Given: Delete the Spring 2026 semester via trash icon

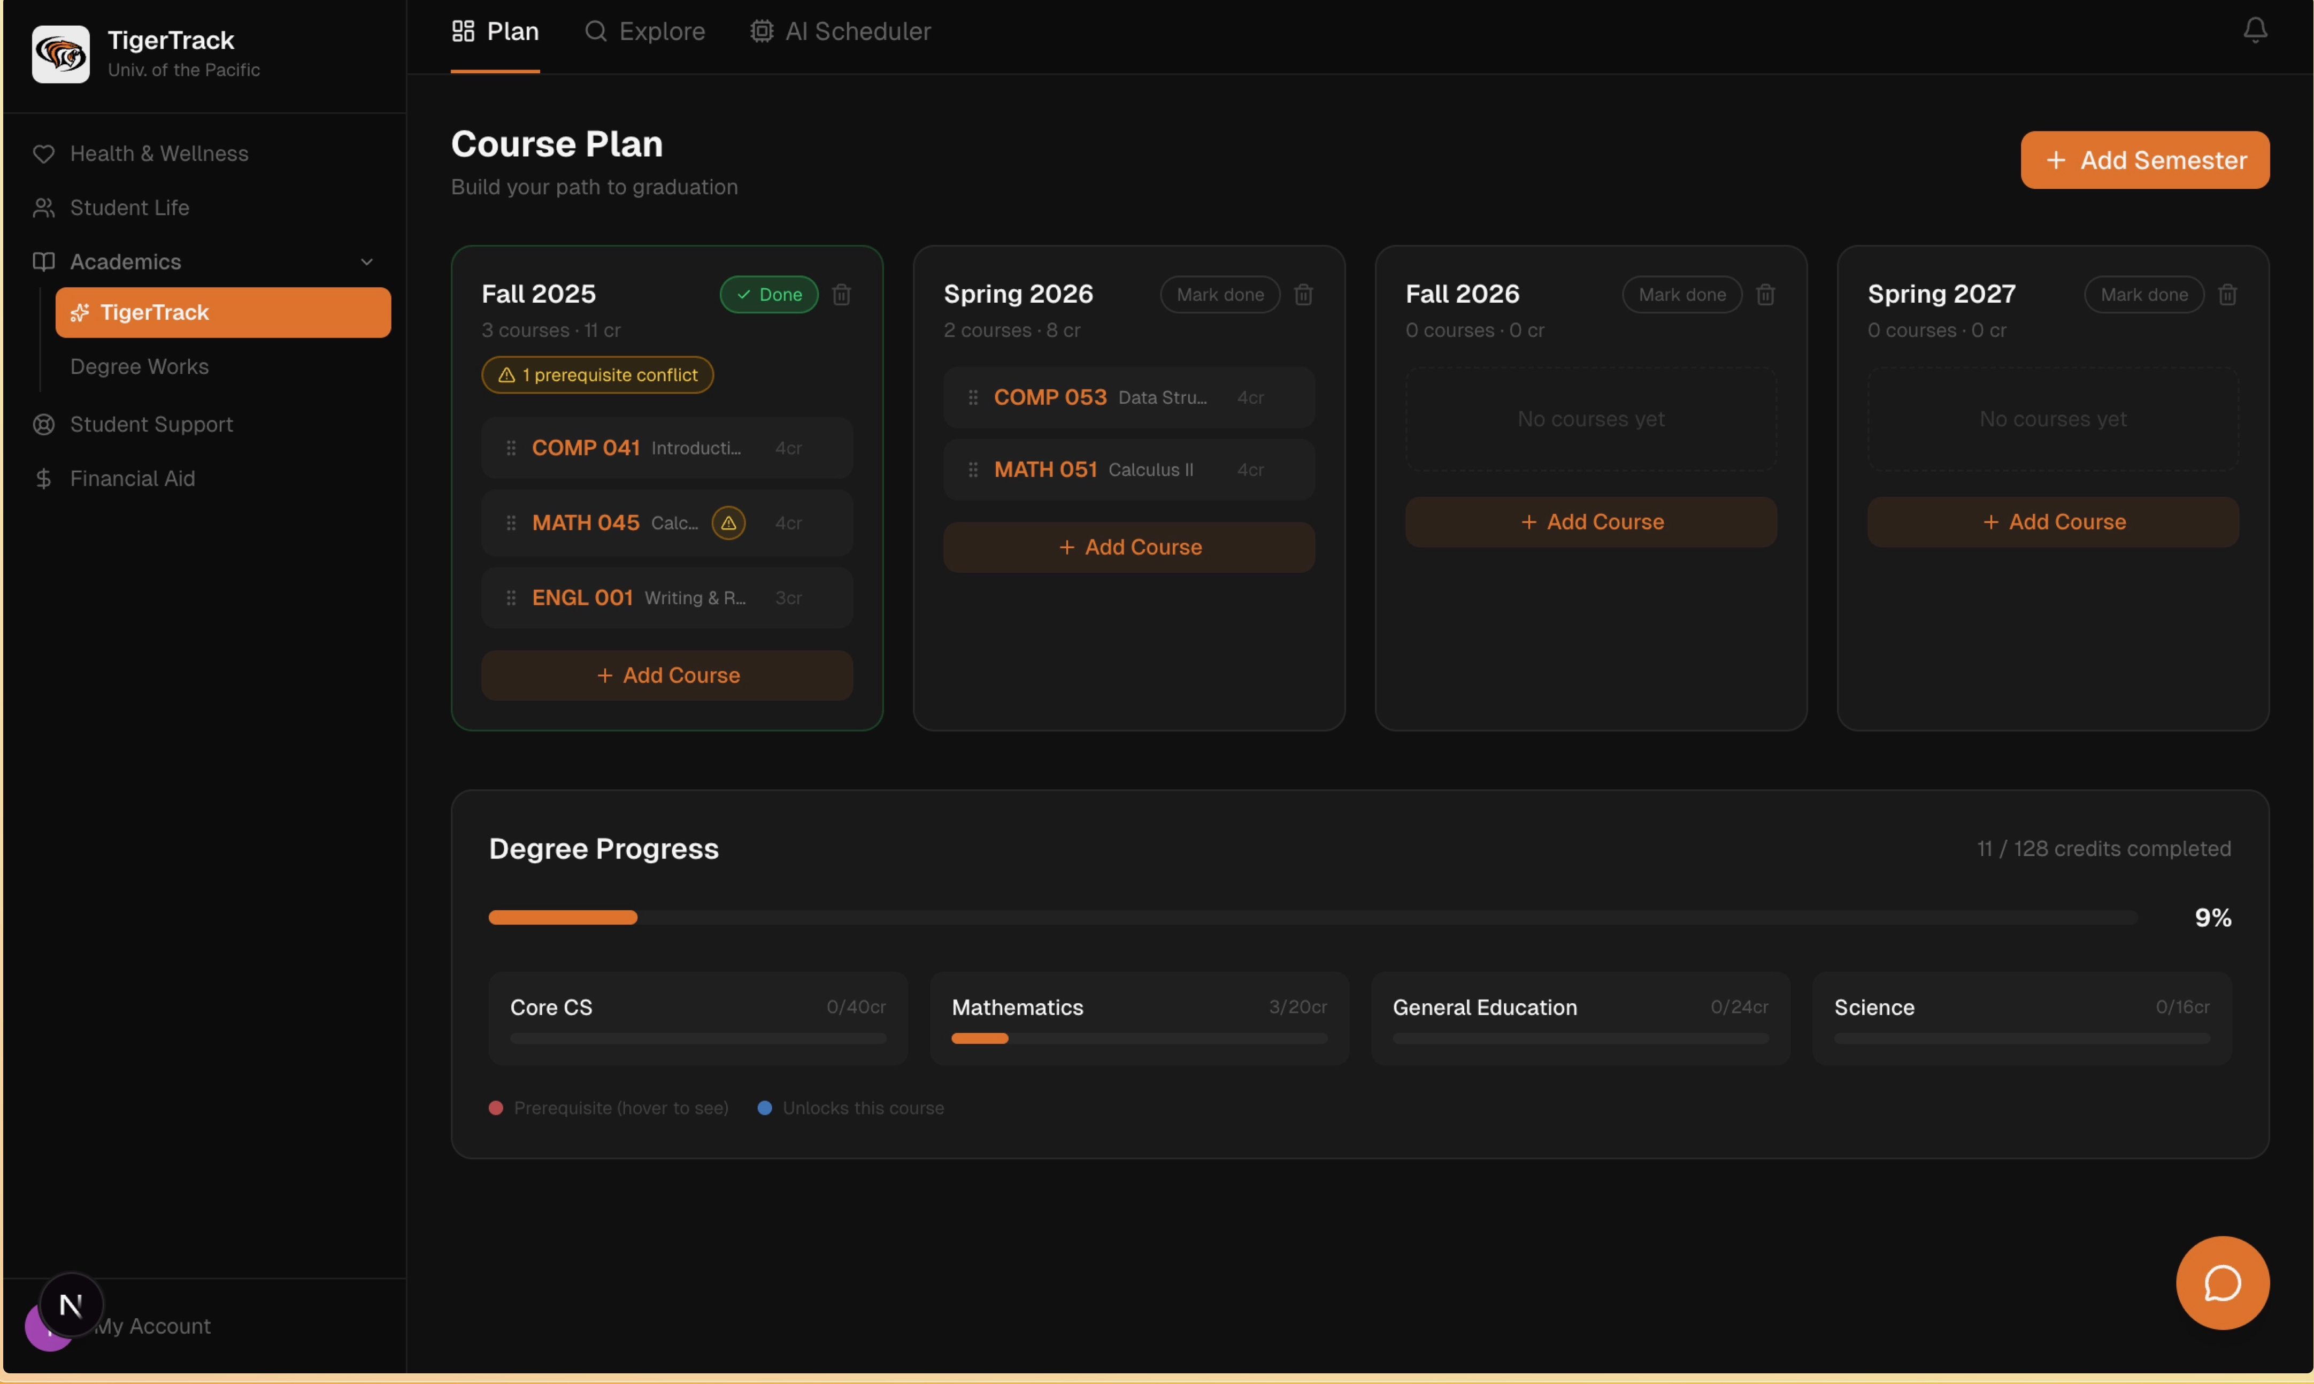Looking at the screenshot, I should point(1302,295).
